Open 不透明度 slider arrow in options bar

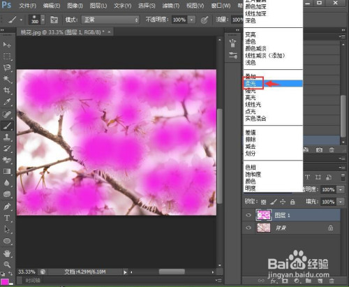(191, 20)
